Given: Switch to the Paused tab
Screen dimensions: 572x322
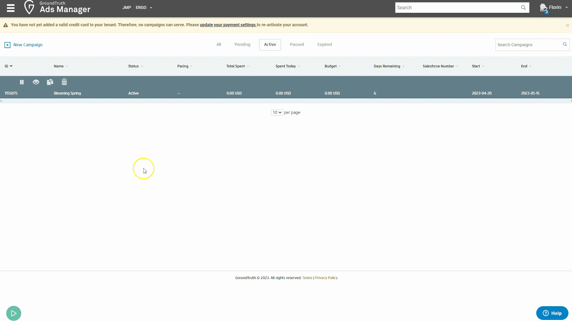Looking at the screenshot, I should pos(297,44).
